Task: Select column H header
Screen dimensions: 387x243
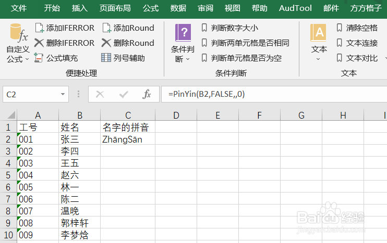Action: (x=343, y=115)
